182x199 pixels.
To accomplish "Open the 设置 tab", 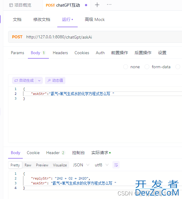I will [x=162, y=53].
